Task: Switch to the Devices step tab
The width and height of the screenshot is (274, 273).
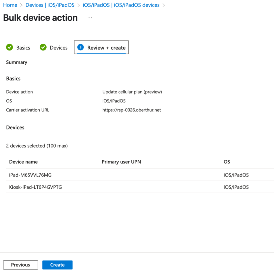Action: (x=59, y=48)
